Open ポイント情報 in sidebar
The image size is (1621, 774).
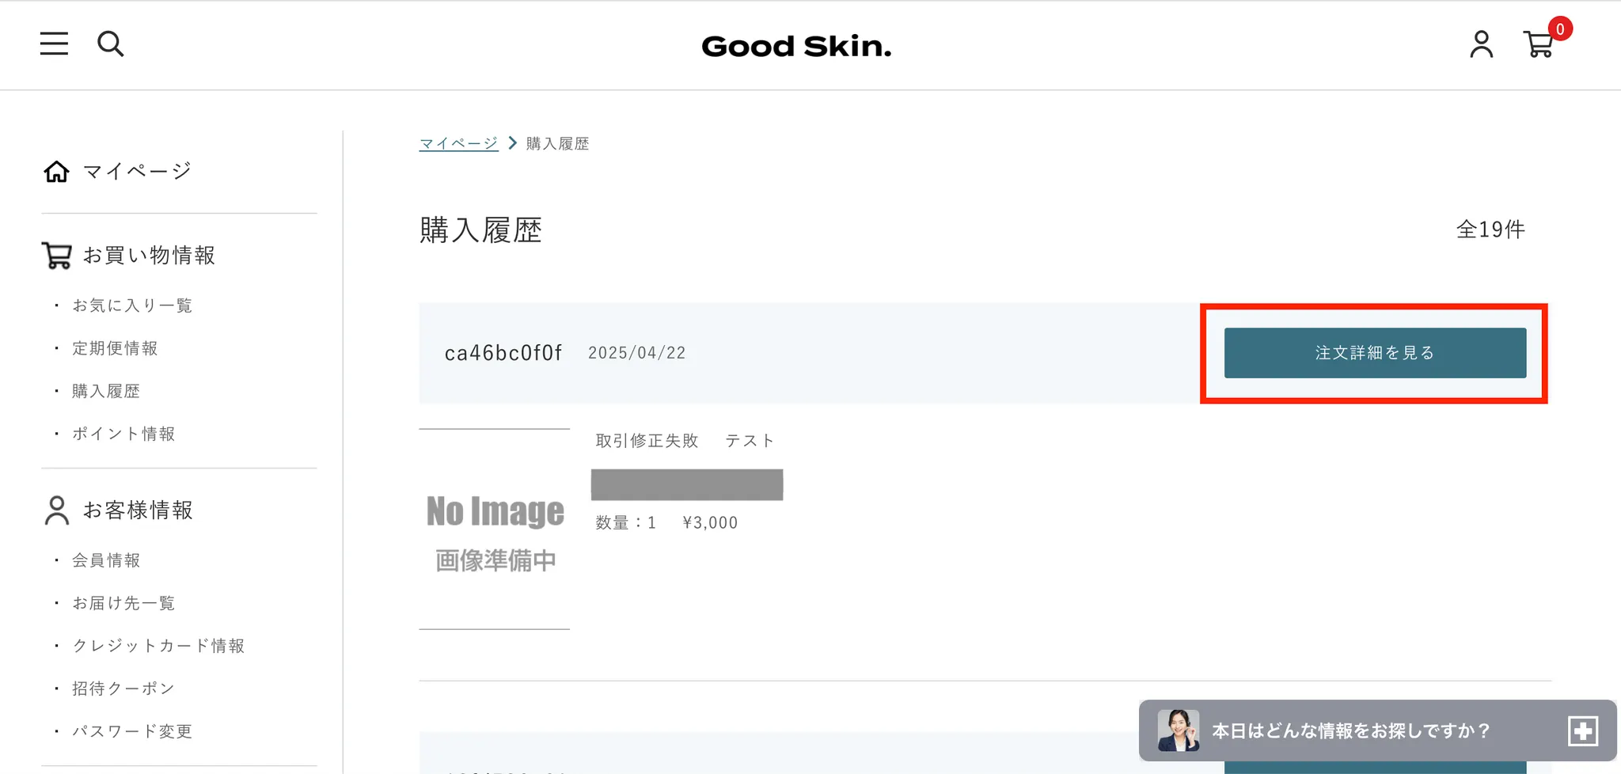[x=123, y=434]
